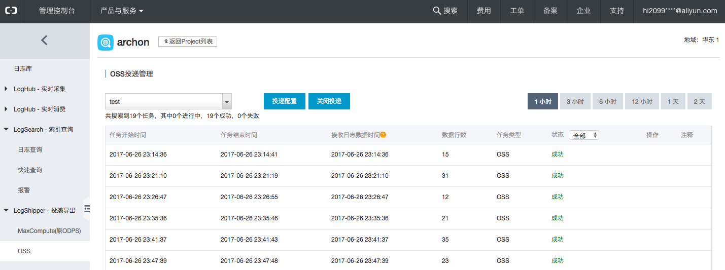Click the Aliyun logo icon
This screenshot has width=725, height=270.
pyautogui.click(x=11, y=11)
